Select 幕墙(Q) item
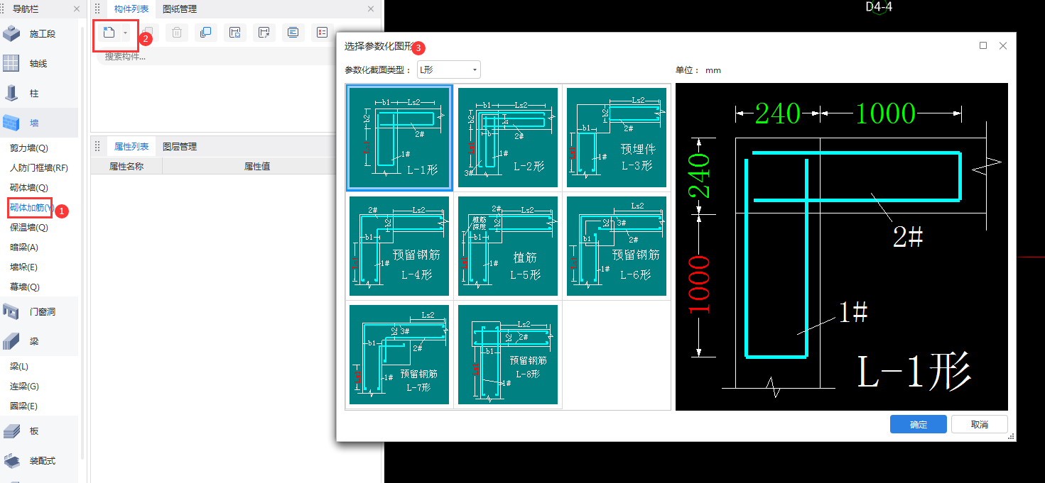1045x483 pixels. 25,287
